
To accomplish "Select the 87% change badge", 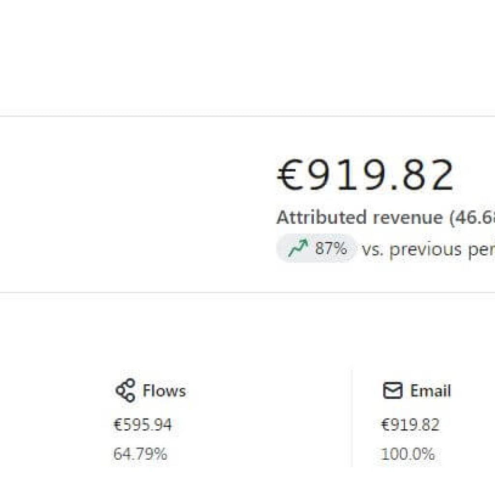I will (316, 248).
